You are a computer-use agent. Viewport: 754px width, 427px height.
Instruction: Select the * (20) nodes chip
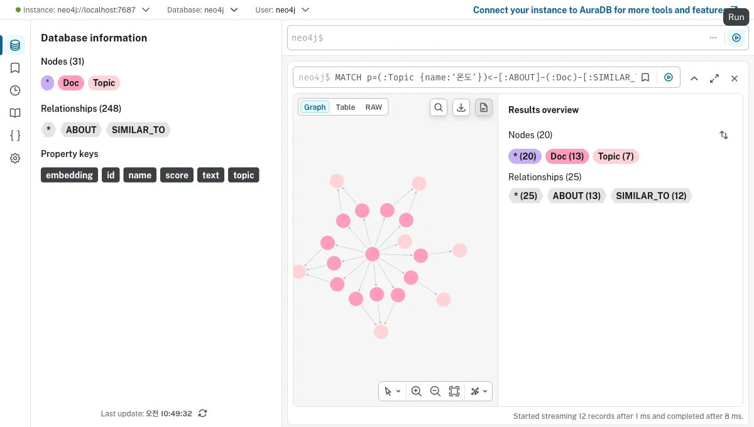(525, 156)
